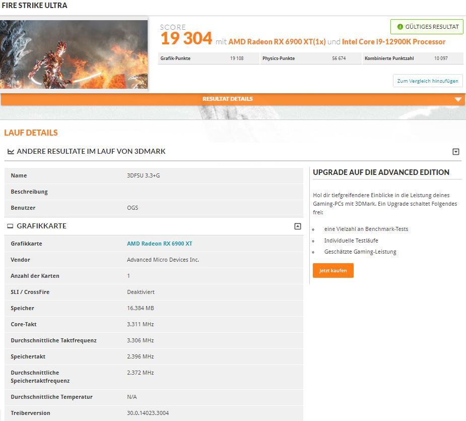Click the Geschätzte Gaming-Leistung list item
The width and height of the screenshot is (466, 421).
tap(360, 252)
